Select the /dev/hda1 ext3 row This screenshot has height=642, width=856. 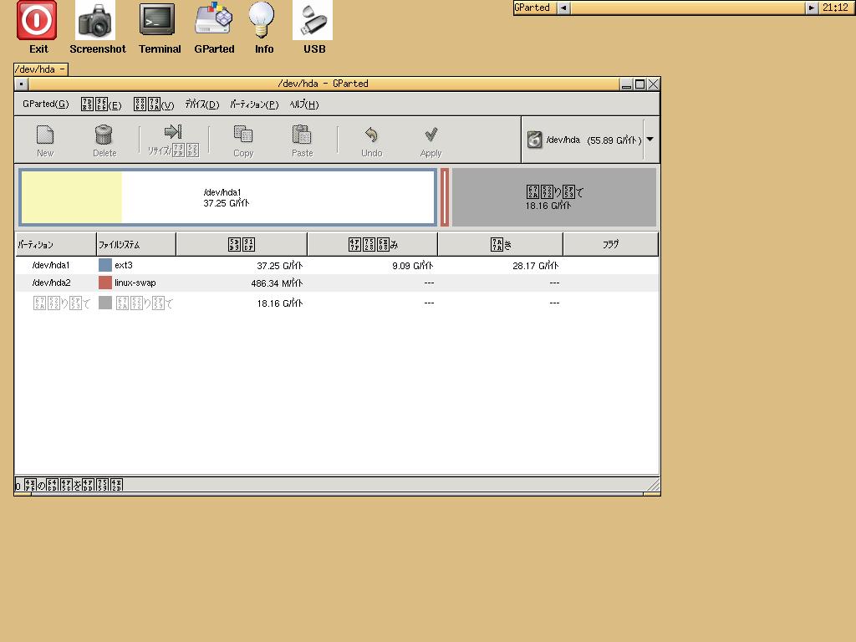pyautogui.click(x=251, y=265)
